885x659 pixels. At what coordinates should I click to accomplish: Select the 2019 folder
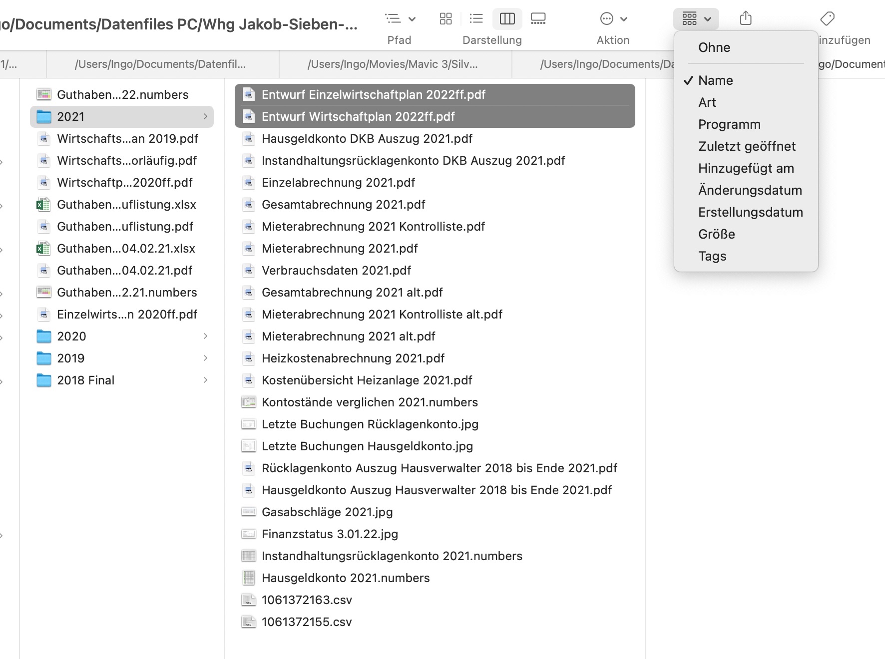click(70, 358)
